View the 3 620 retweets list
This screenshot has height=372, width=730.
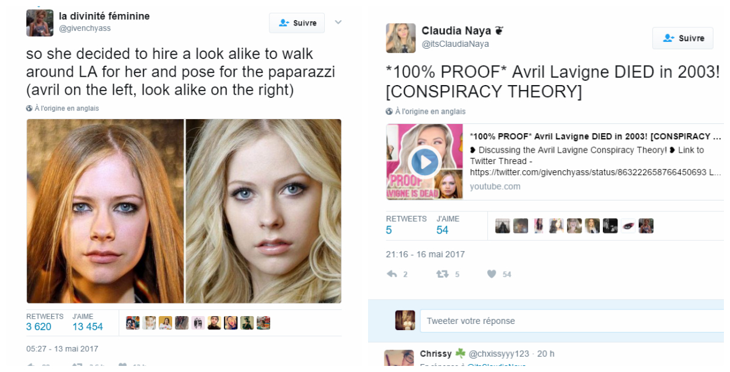[39, 327]
